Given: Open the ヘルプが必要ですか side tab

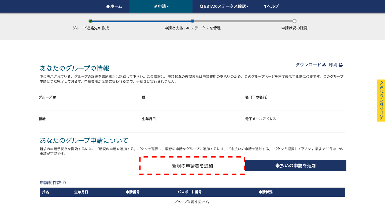Looking at the screenshot, I should [381, 100].
